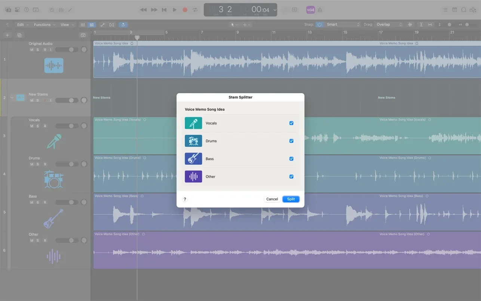Click the Drums kit icon in dialog
The image size is (481, 301).
(x=193, y=141)
